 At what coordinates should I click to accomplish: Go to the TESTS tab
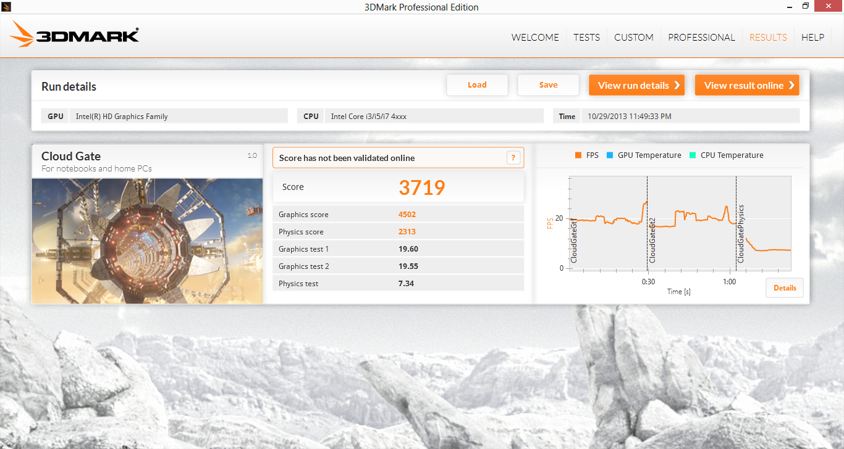(x=586, y=38)
